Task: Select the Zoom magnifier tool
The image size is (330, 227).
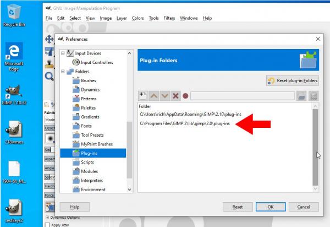Action: point(50,76)
